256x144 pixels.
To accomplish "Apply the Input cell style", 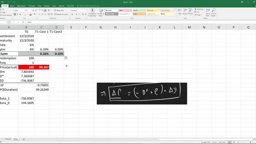I will point(139,14).
